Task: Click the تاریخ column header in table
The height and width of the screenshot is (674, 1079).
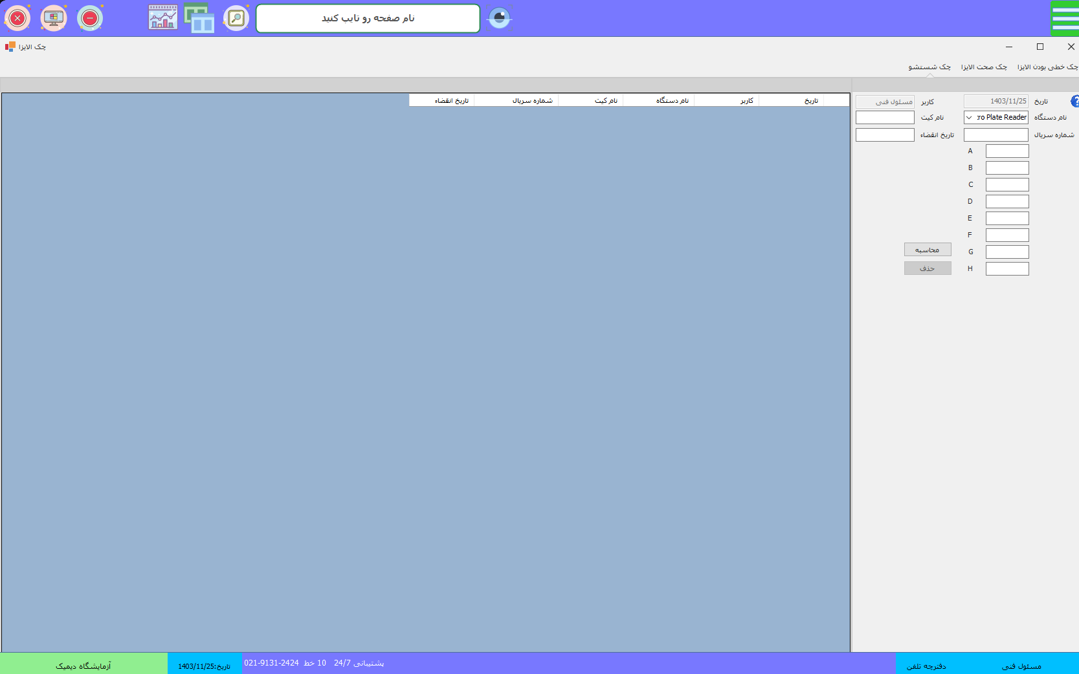Action: (x=811, y=101)
